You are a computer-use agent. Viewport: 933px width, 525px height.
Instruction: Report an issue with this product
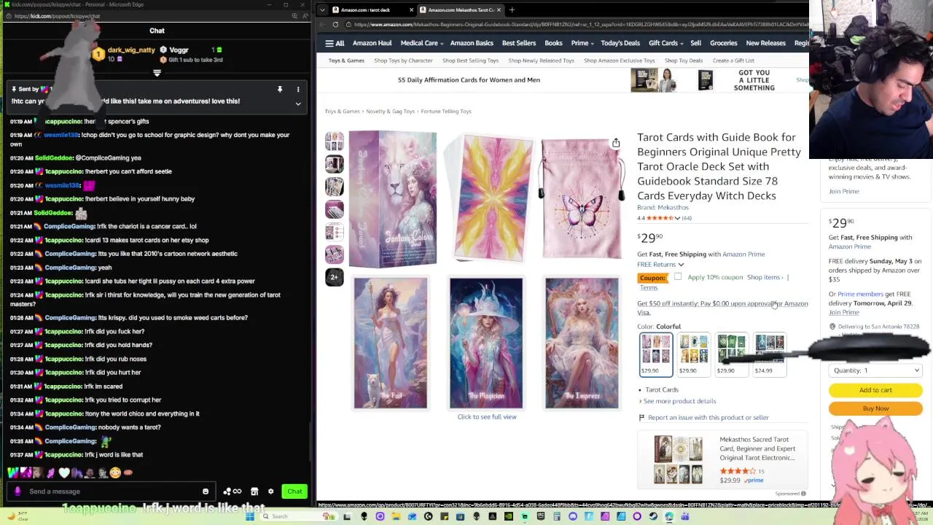708,418
